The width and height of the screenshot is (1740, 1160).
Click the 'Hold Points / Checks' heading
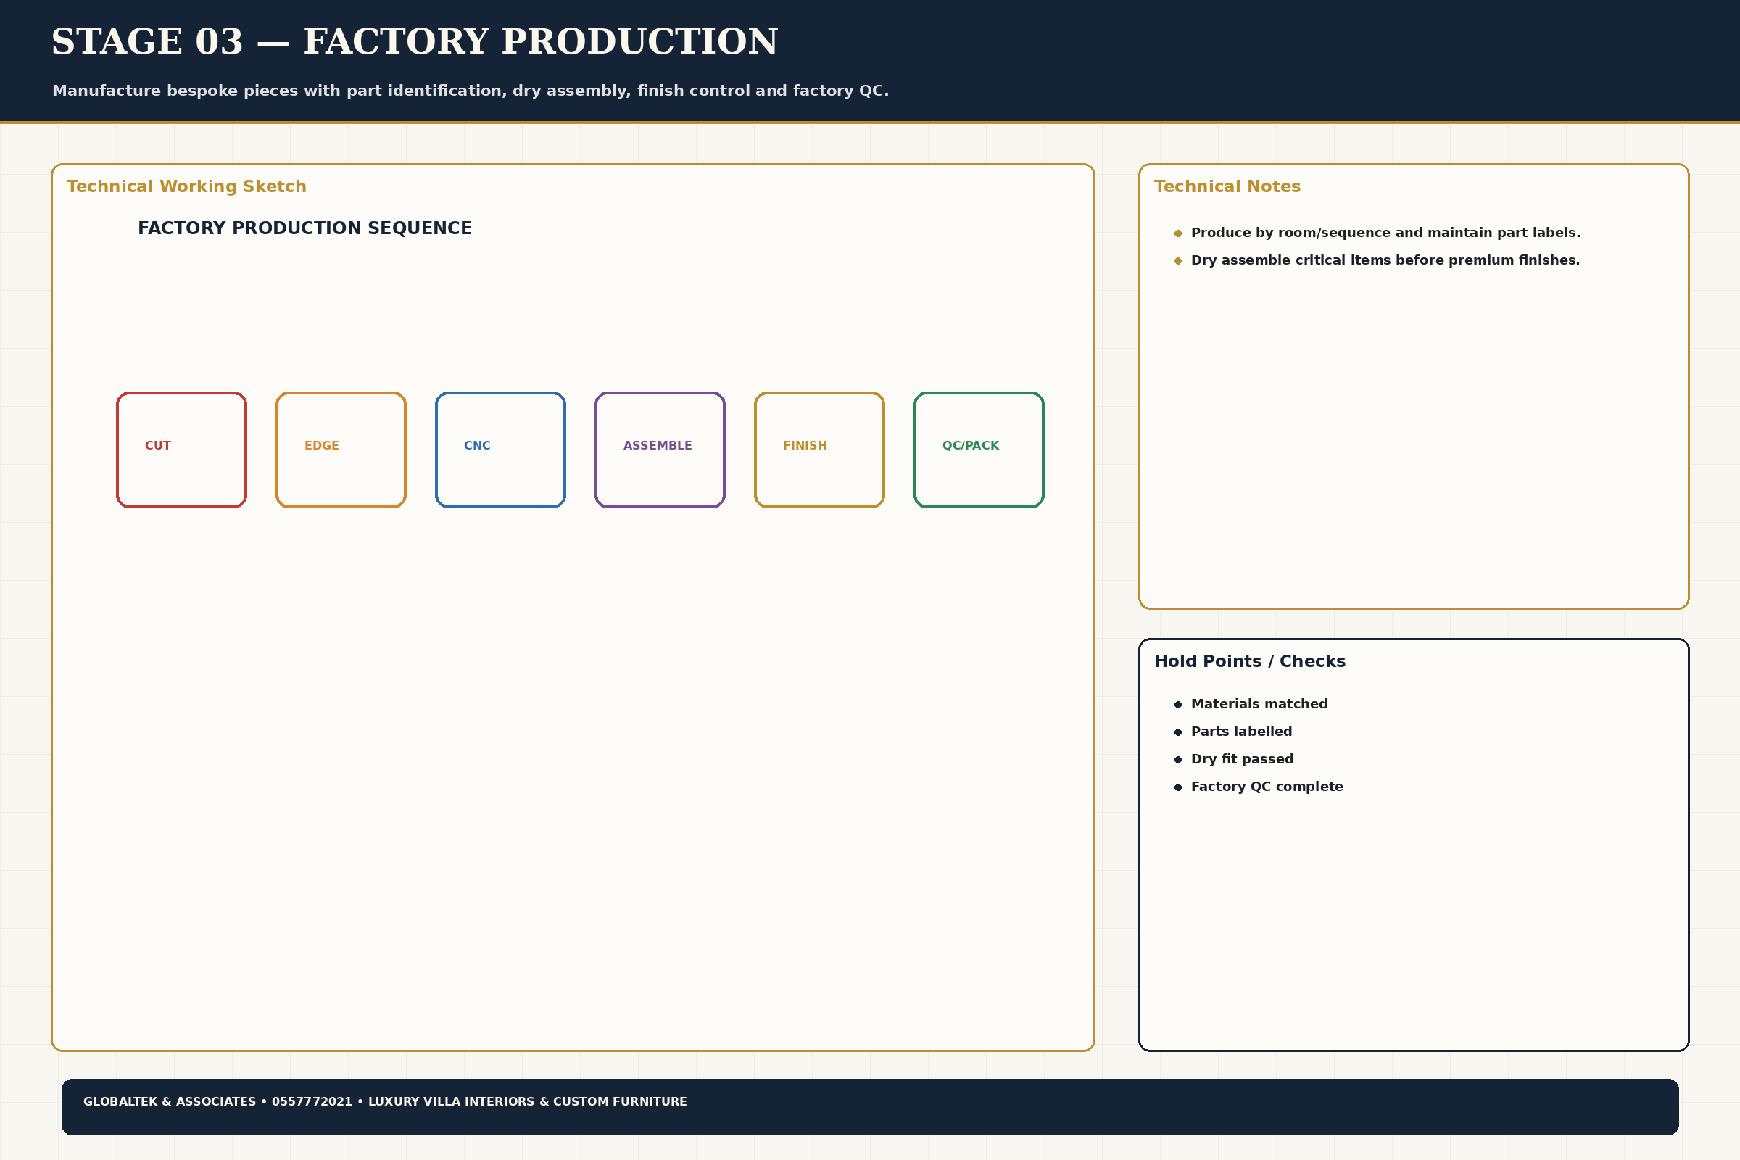(x=1250, y=661)
